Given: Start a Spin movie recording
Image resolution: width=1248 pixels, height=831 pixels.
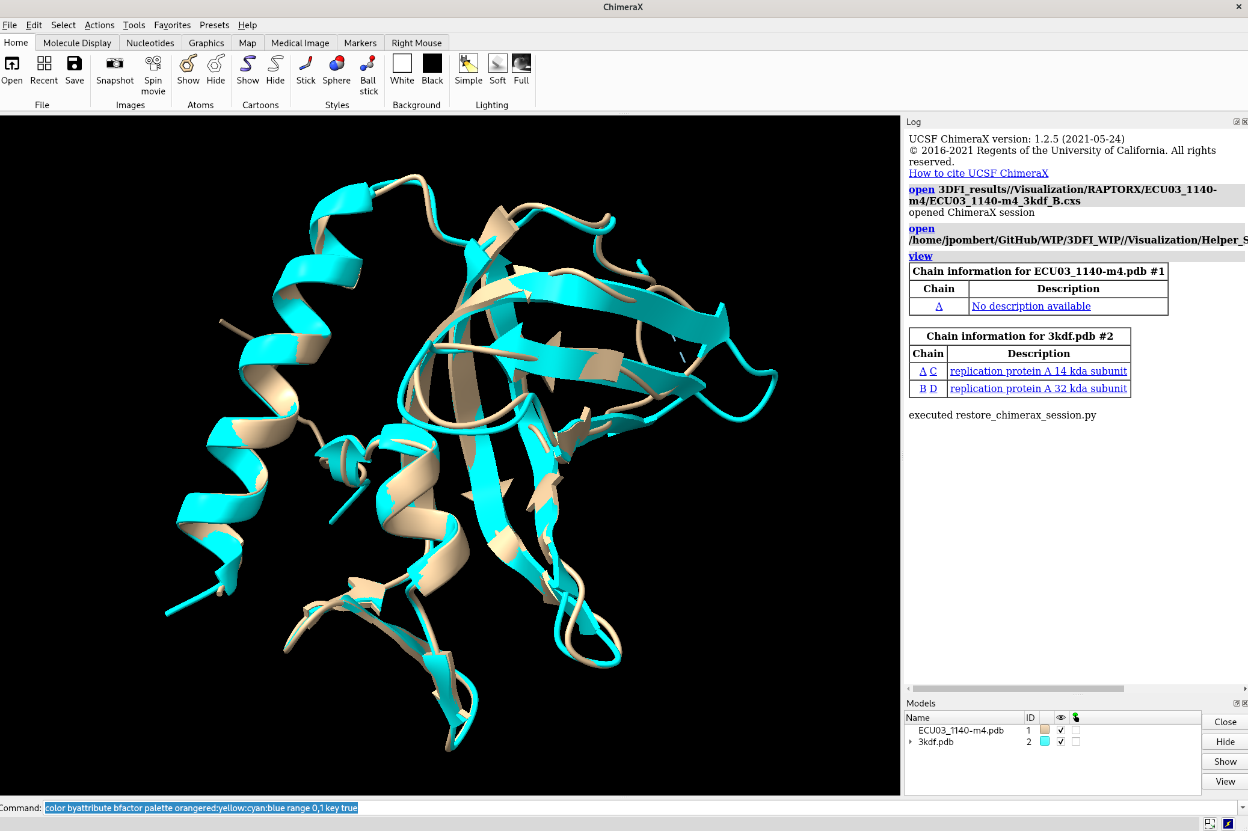Looking at the screenshot, I should [x=153, y=64].
